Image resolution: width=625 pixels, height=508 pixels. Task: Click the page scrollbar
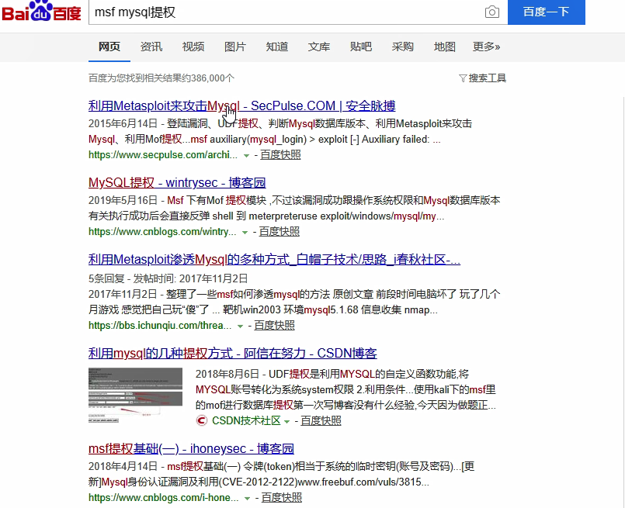point(623,302)
